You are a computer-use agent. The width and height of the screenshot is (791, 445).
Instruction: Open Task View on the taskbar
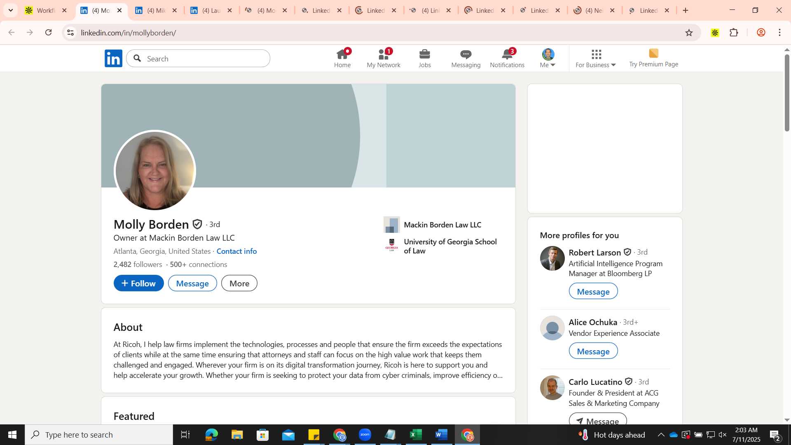click(x=185, y=435)
